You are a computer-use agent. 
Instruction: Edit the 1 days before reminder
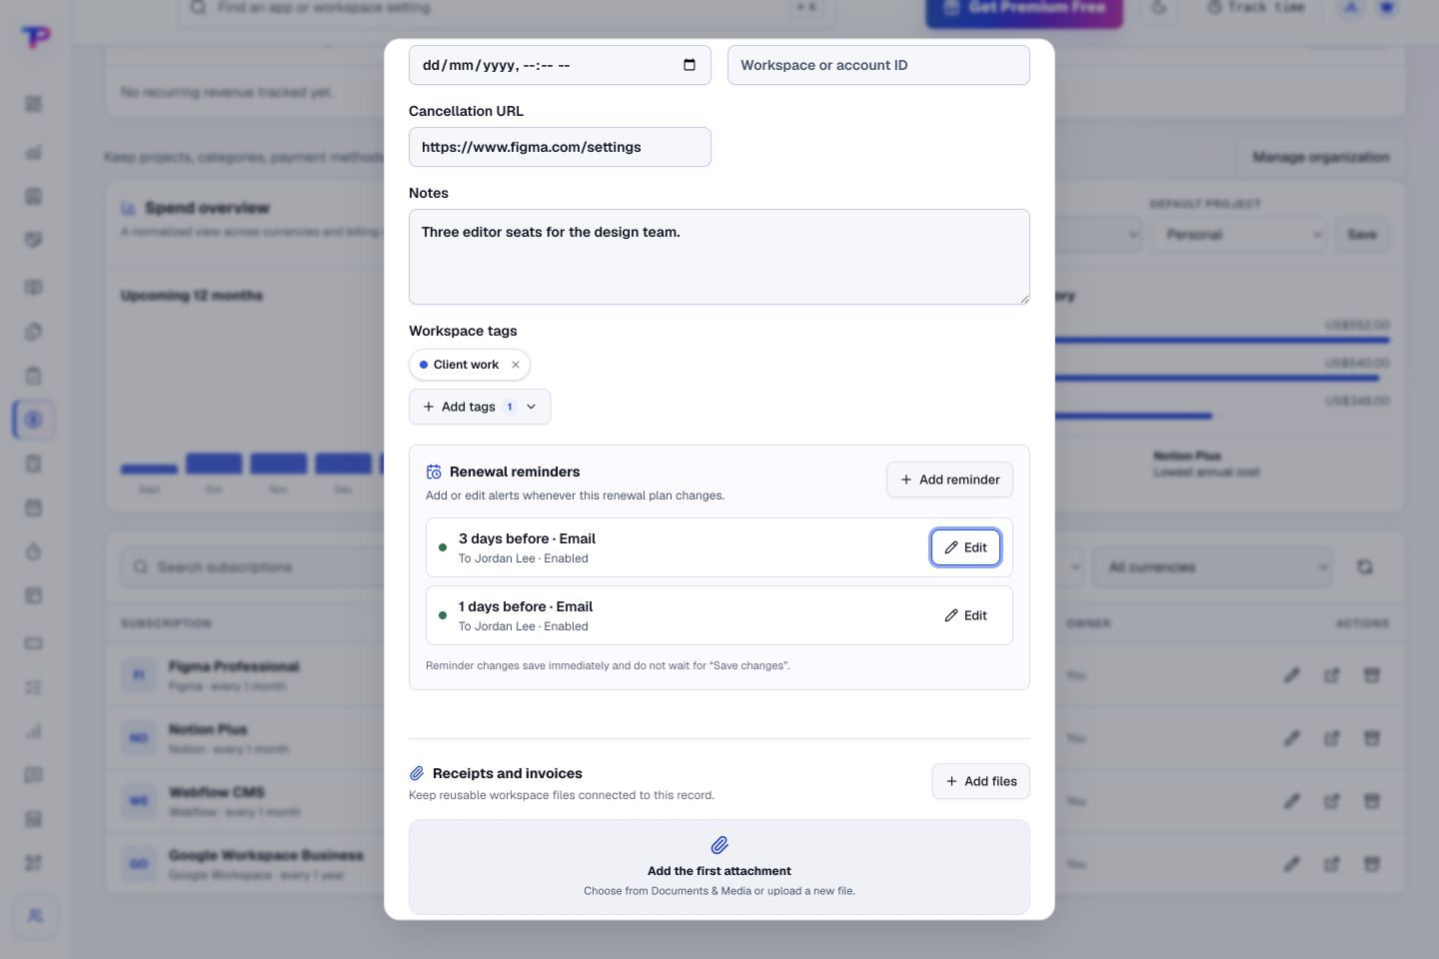965,615
